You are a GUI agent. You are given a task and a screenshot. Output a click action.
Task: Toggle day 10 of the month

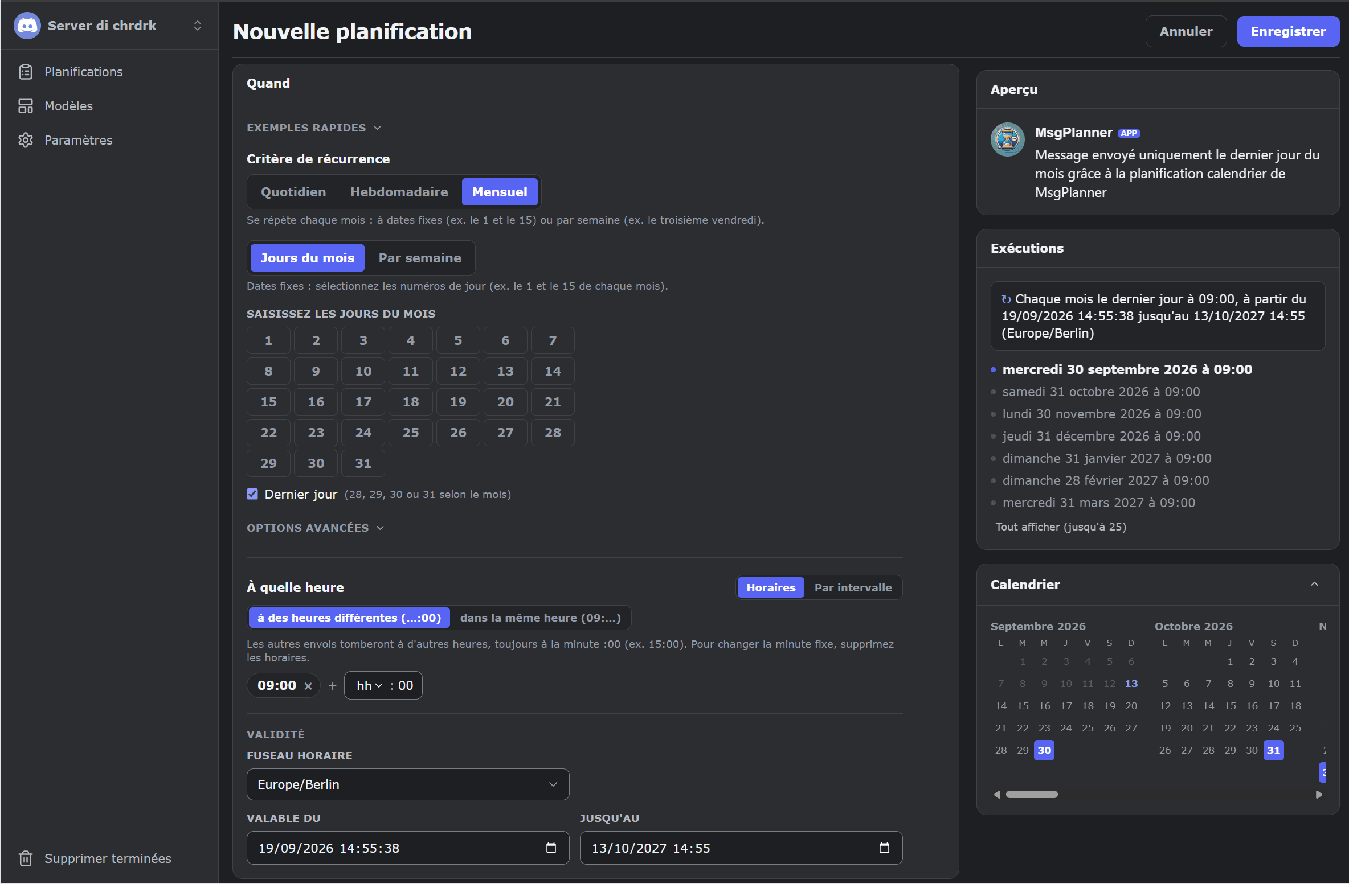363,371
